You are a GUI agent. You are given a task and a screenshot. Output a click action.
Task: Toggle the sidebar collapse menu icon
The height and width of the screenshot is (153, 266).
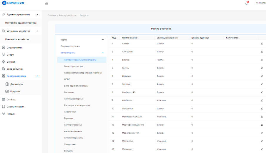pyautogui.click(x=46, y=3)
